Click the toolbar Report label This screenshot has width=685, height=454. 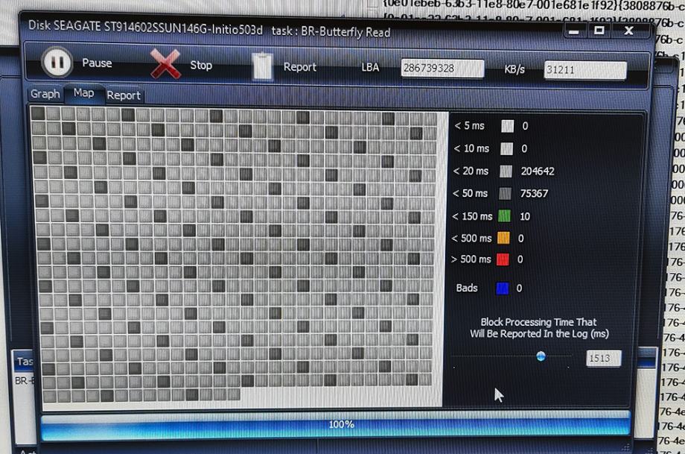pyautogui.click(x=299, y=67)
